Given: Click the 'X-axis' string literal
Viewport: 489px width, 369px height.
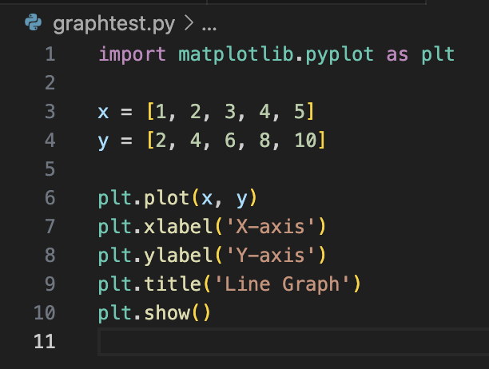Looking at the screenshot, I should [270, 227].
